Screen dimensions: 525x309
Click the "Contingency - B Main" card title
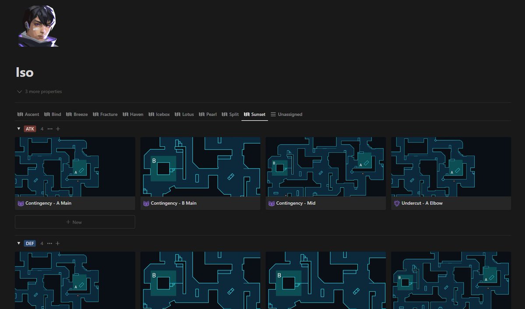173,203
